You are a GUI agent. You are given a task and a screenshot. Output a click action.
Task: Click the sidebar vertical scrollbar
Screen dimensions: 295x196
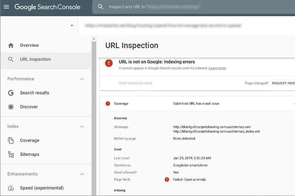(94, 118)
